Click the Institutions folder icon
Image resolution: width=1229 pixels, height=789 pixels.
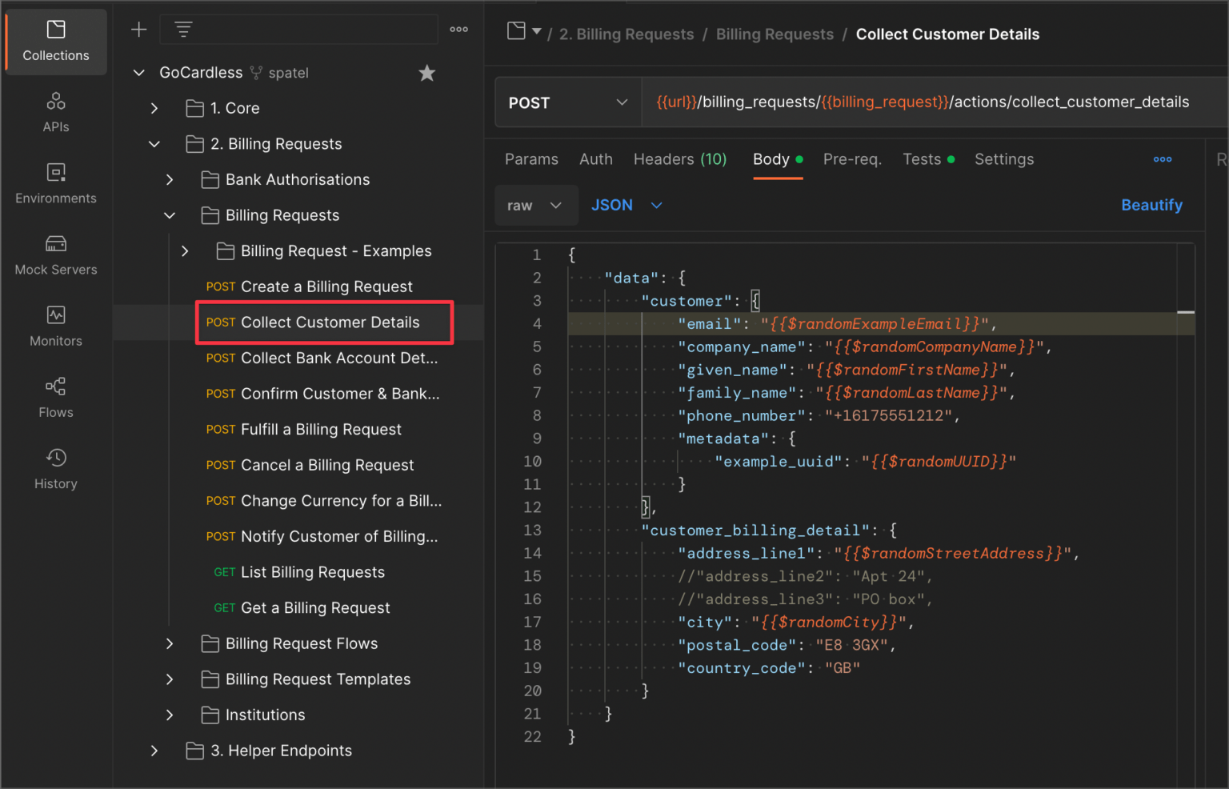(210, 715)
